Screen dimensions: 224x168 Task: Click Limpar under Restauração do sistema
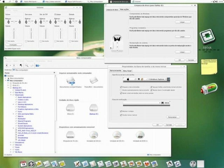(x=183, y=52)
